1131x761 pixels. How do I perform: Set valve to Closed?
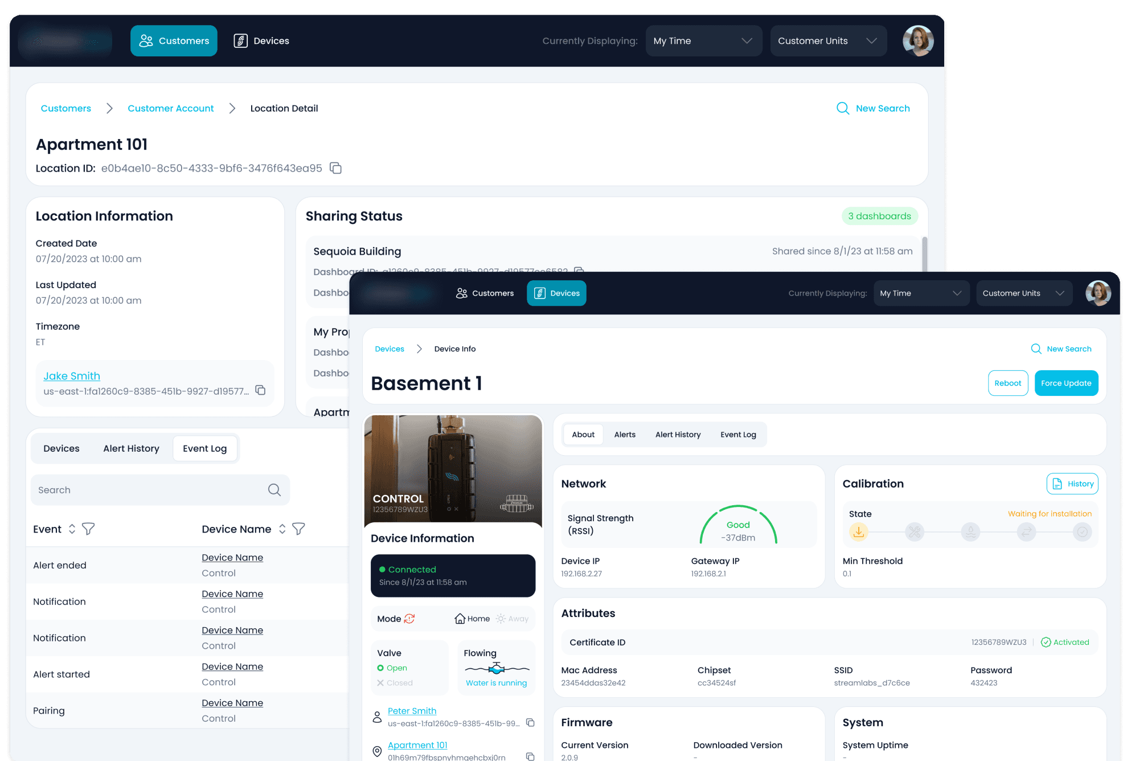point(395,682)
